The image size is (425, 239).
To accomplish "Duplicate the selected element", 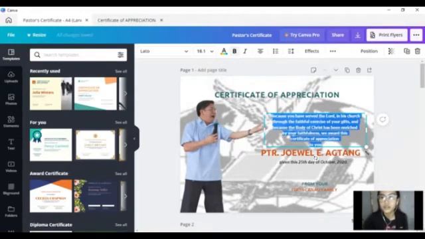I will point(406,51).
